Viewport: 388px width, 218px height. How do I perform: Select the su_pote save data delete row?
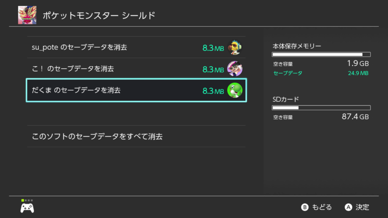point(136,47)
